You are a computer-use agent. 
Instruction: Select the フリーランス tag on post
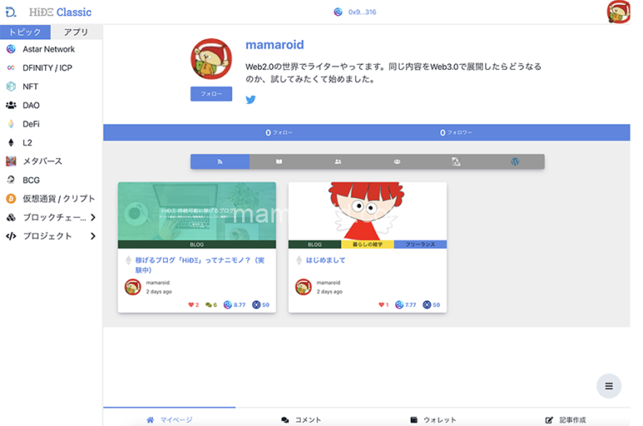tap(420, 244)
